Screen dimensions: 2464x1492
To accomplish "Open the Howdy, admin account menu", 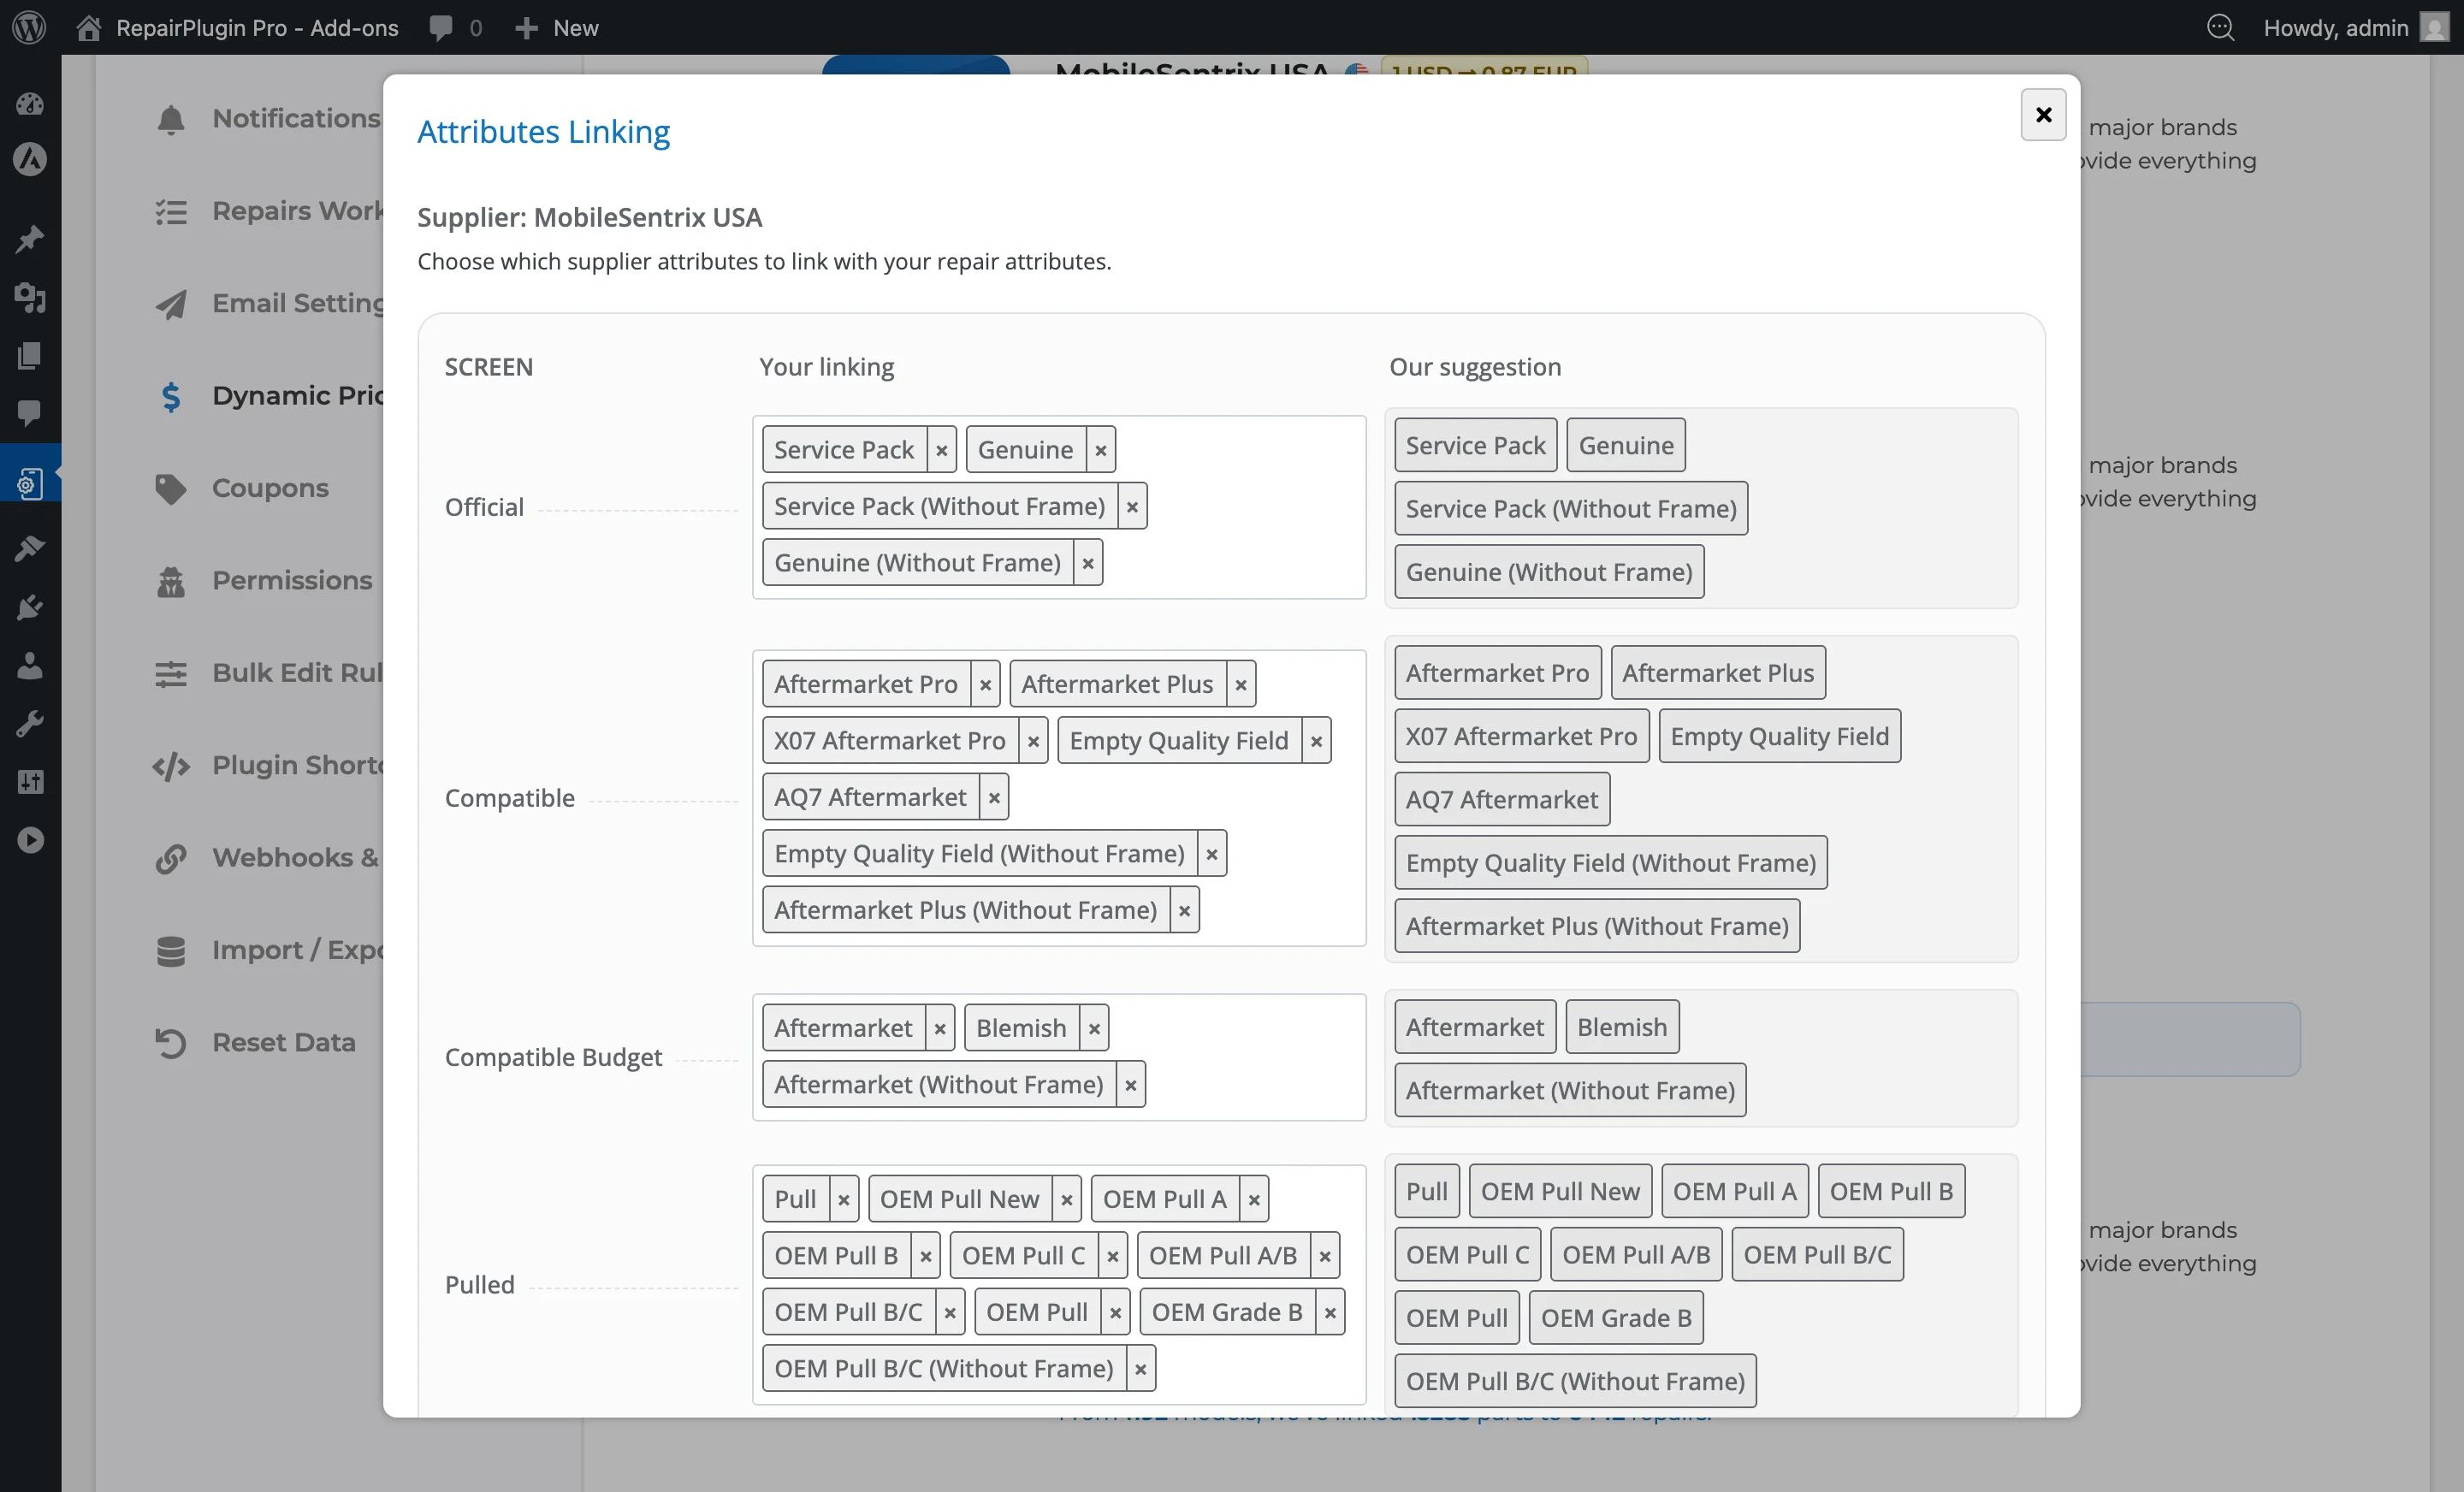I will 2337,27.
